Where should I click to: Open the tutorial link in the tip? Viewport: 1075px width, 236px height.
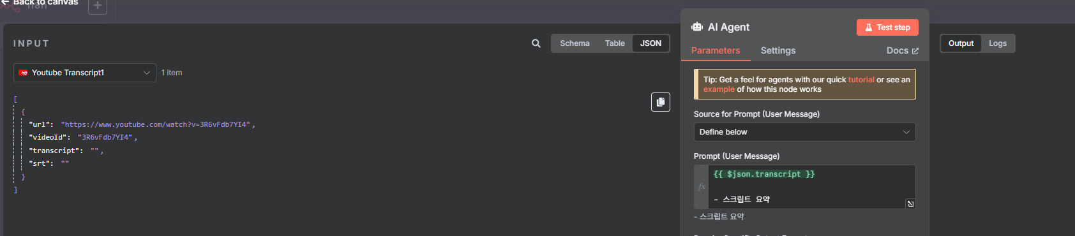click(x=861, y=80)
